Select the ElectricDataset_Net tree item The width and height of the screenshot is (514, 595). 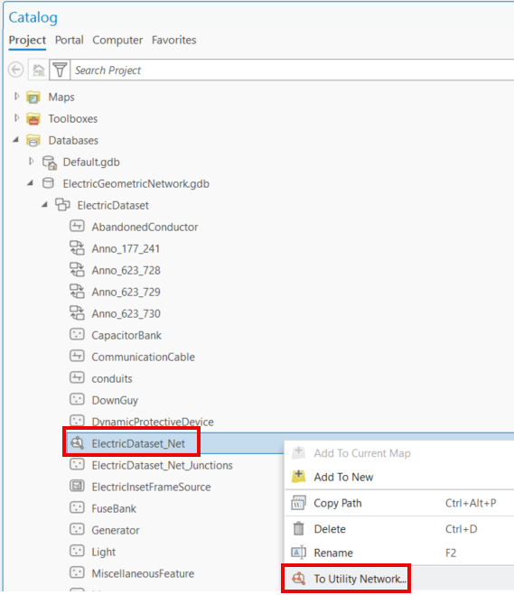[138, 443]
